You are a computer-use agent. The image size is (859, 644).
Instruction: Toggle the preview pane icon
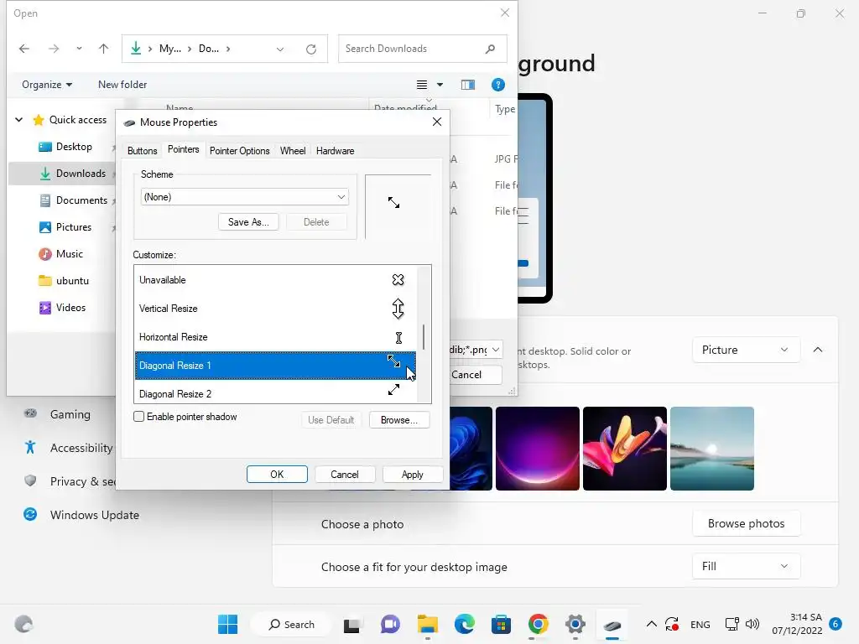pyautogui.click(x=468, y=85)
